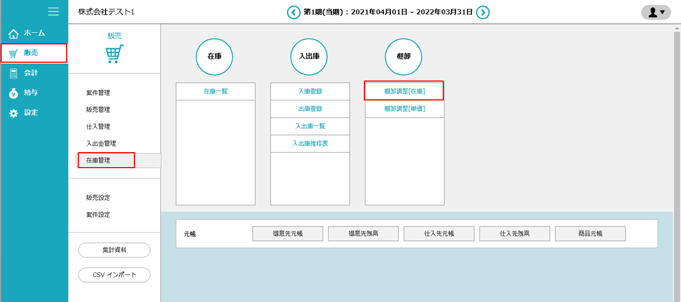The height and width of the screenshot is (302, 681).
Task: Open the 会計 calculator icon
Action: 14,73
